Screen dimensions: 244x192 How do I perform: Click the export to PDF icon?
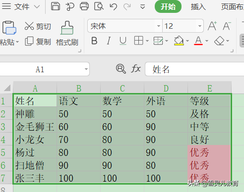[70, 6]
